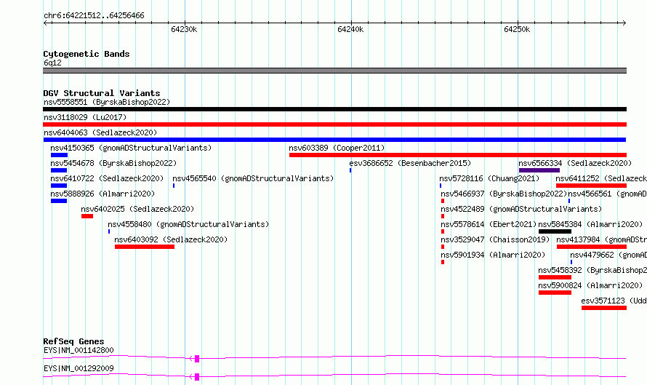Select nsv6566334 purple variant bar

539,170
